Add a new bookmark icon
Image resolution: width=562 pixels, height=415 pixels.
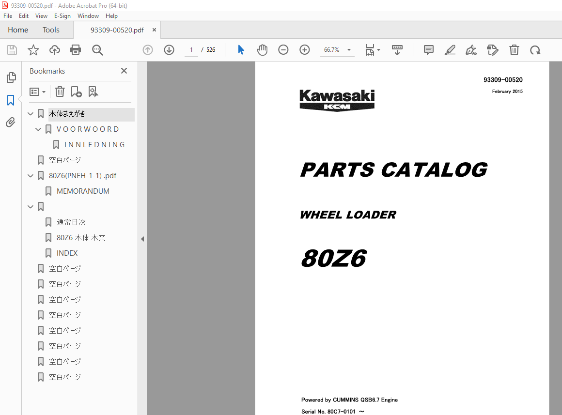coord(76,92)
